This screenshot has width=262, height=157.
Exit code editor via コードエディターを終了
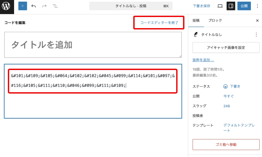[x=159, y=23]
